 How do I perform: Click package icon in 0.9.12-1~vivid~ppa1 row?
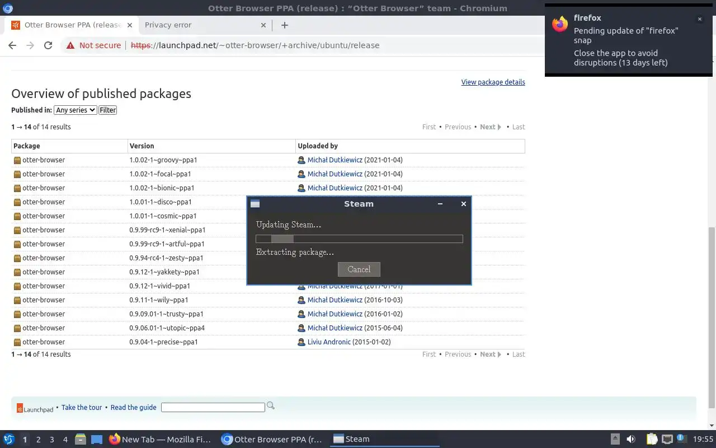[17, 286]
